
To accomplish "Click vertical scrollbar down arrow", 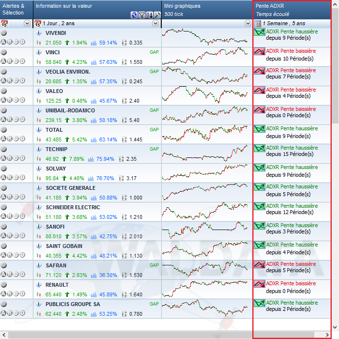I will pyautogui.click(x=335, y=327).
